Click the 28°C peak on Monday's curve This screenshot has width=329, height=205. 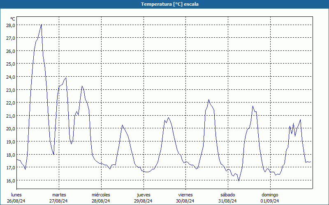(42, 25)
